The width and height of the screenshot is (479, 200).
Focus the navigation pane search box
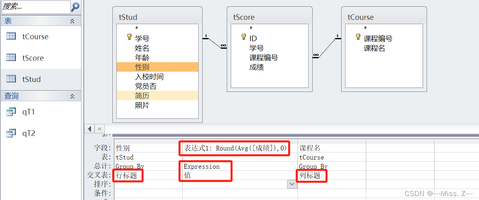pos(36,7)
